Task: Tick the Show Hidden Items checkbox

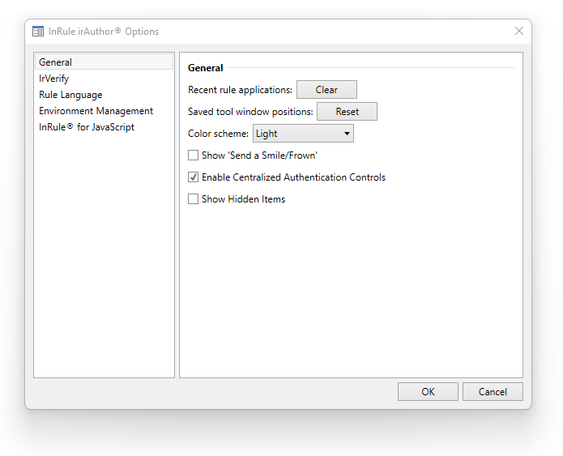Action: 193,199
